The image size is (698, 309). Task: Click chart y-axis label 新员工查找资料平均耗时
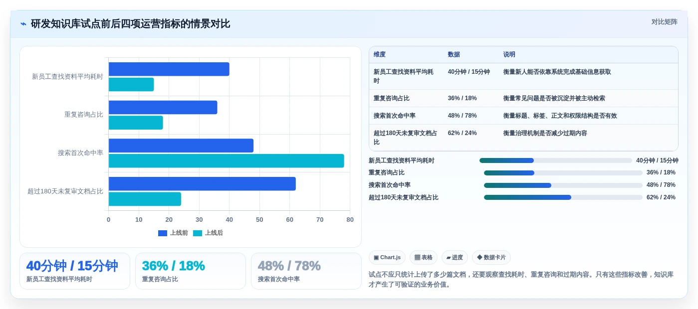pyautogui.click(x=68, y=77)
